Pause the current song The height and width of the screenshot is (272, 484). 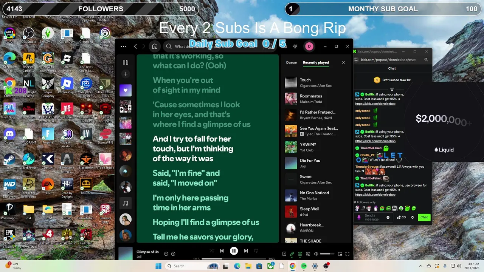(x=234, y=251)
